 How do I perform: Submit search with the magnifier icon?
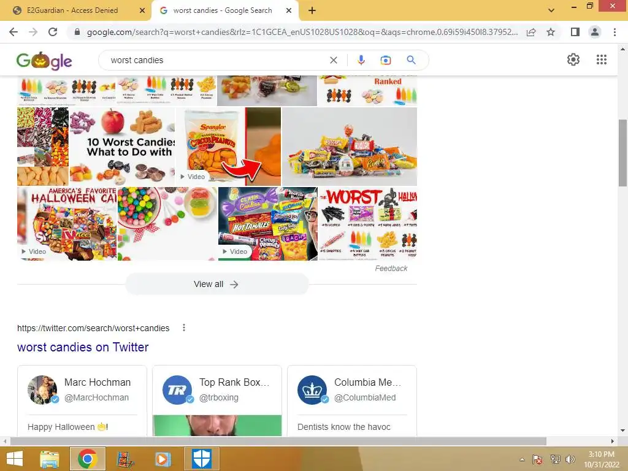[411, 60]
